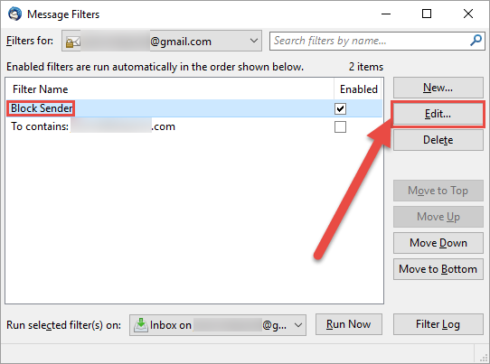This screenshot has height=364, width=490.
Task: Select the To contains filter row
Action: click(193, 126)
